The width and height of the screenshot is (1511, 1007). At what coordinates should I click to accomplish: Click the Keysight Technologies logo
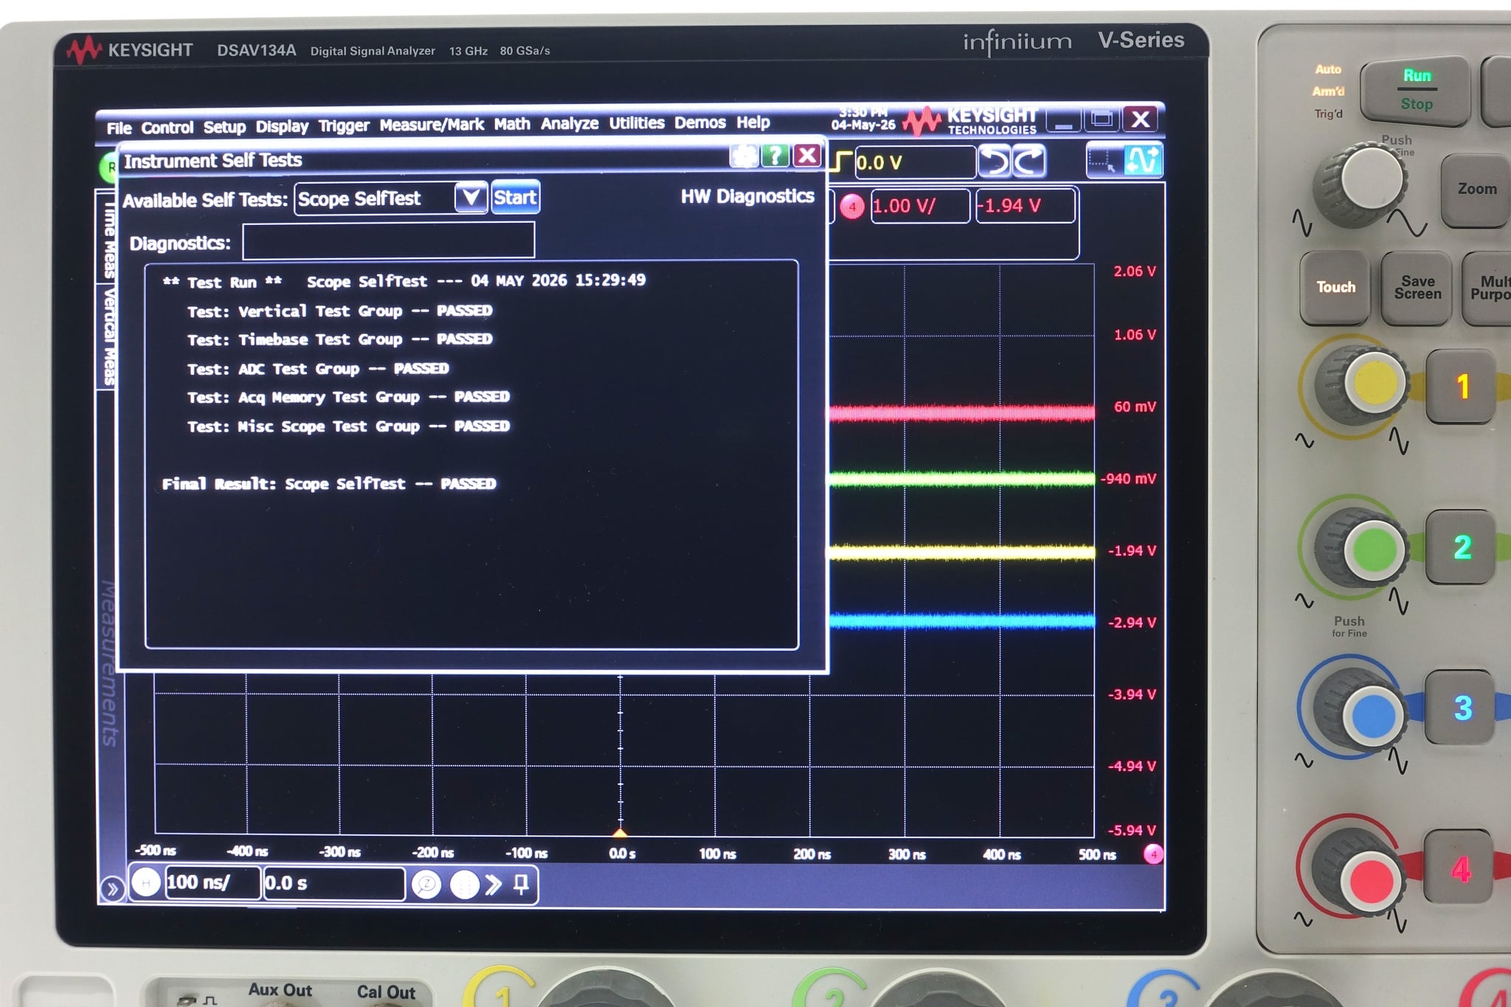(x=971, y=120)
